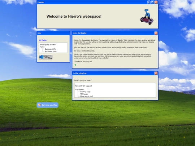Click the heart cup icon on coffee button
The image size is (195, 146).
coord(39,105)
